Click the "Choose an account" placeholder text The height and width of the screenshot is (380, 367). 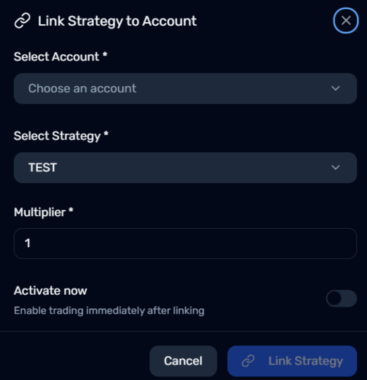tap(82, 88)
